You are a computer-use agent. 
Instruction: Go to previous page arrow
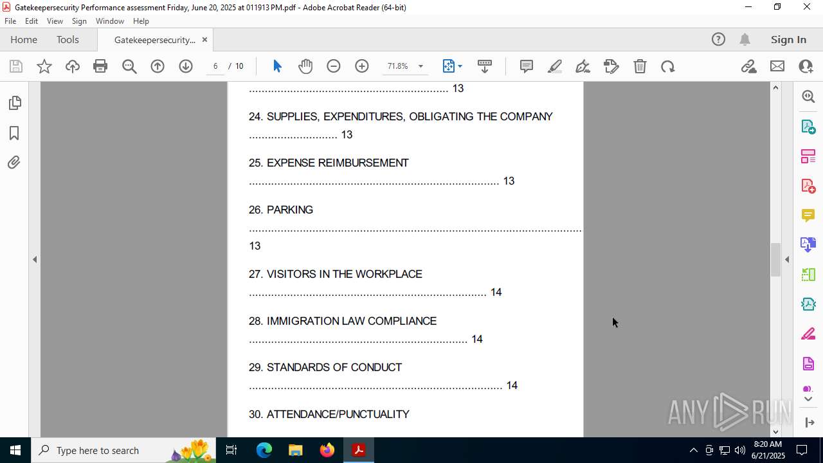click(x=158, y=66)
